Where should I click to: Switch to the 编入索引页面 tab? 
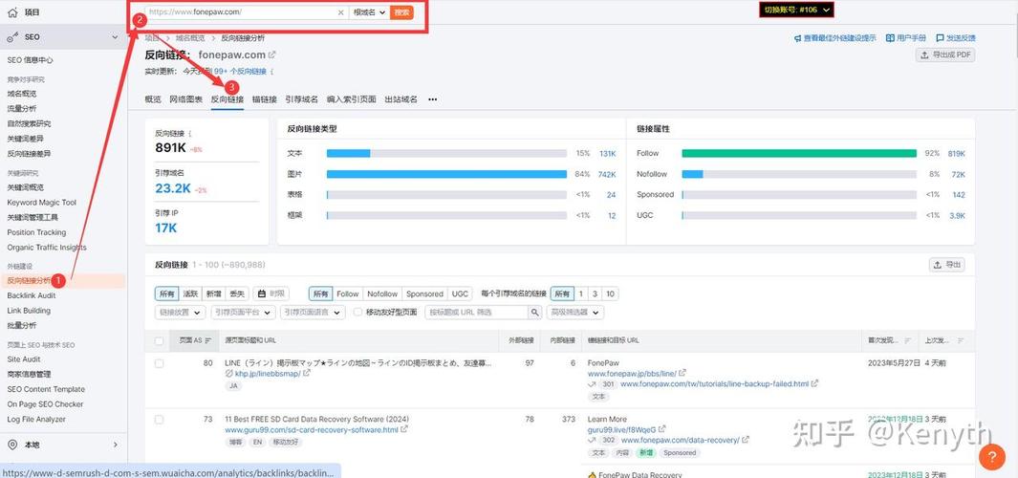click(351, 99)
